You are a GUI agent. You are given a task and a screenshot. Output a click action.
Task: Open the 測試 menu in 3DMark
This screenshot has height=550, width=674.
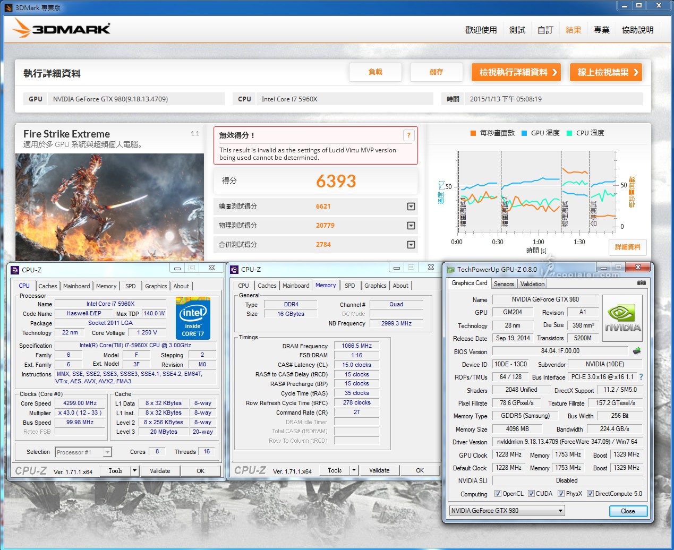(x=517, y=30)
